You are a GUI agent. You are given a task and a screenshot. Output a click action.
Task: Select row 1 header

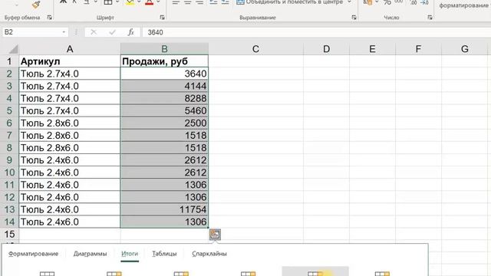point(9,61)
